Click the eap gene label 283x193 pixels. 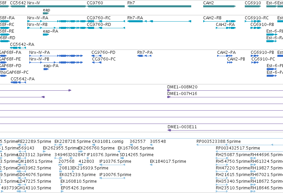46,10
